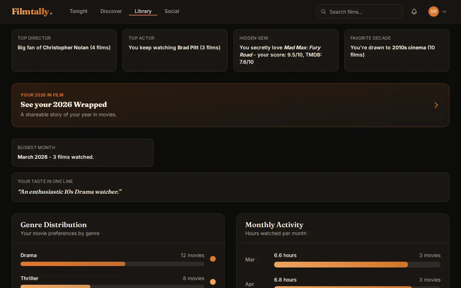The height and width of the screenshot is (288, 461).
Task: Click the Busiest Month card
Action: coord(83,153)
